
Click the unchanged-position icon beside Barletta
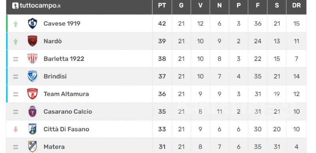[15, 59]
